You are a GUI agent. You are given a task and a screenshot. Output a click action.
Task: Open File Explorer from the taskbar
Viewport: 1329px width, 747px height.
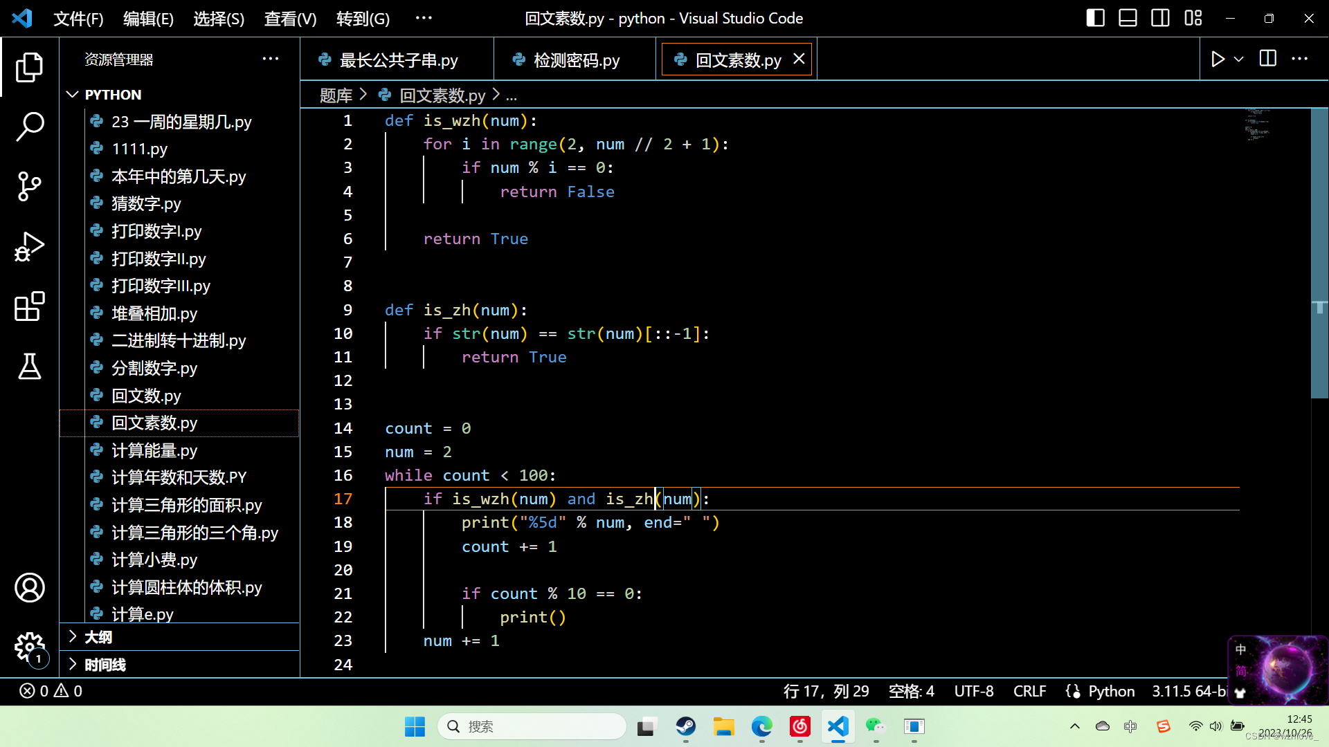point(724,726)
